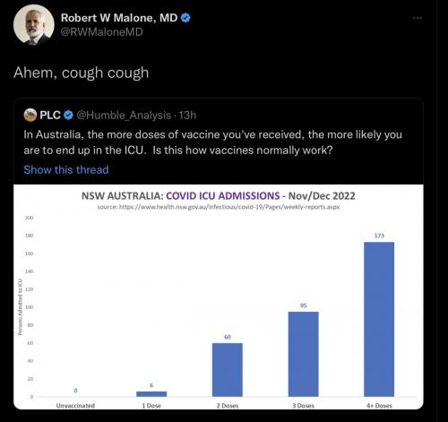Open the Robert W Malone, MD name

[119, 18]
